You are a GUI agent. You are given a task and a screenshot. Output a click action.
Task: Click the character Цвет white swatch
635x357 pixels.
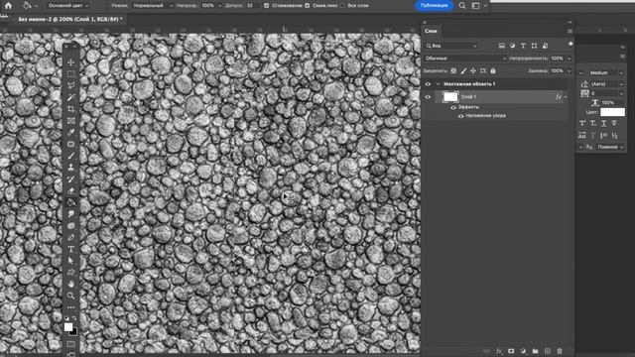click(612, 112)
